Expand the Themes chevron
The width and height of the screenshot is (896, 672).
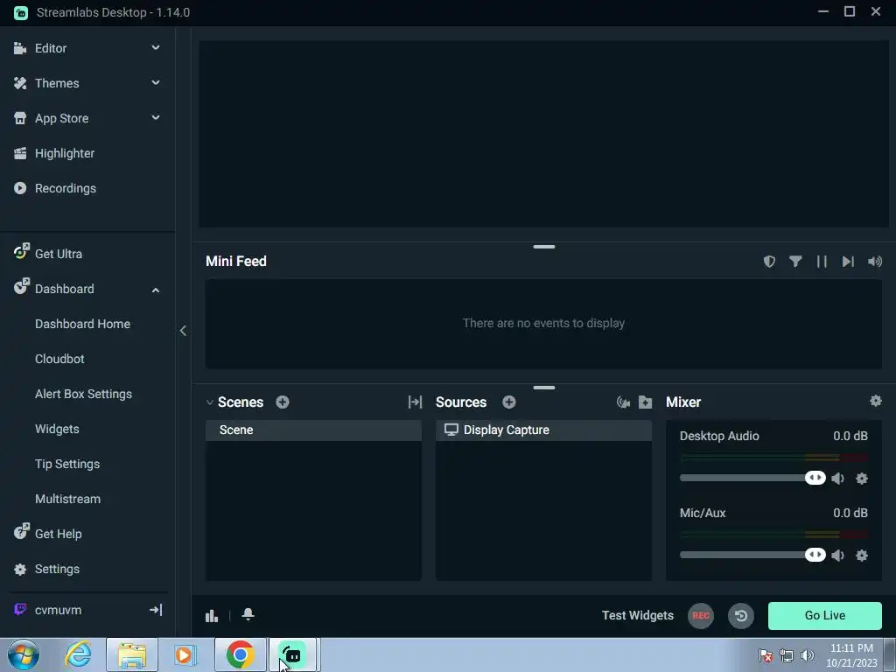pyautogui.click(x=156, y=83)
